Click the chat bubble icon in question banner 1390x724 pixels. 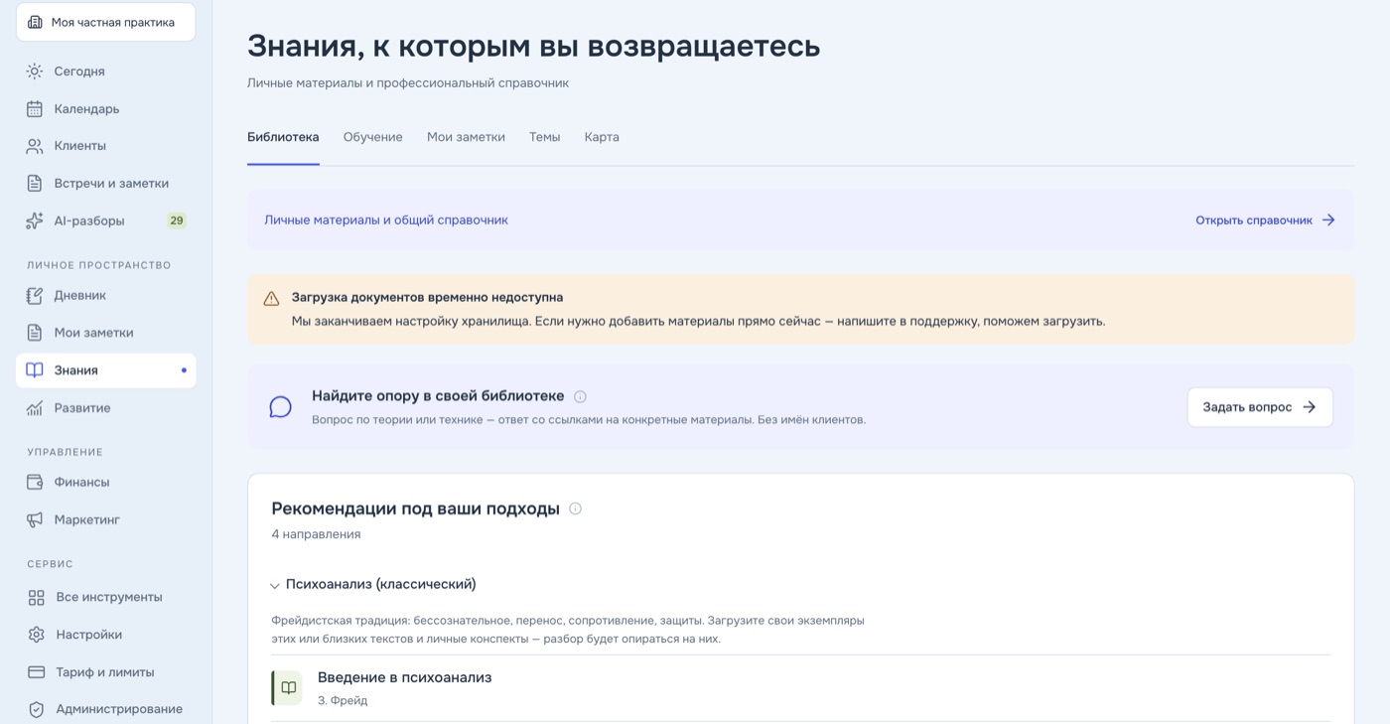click(x=281, y=407)
